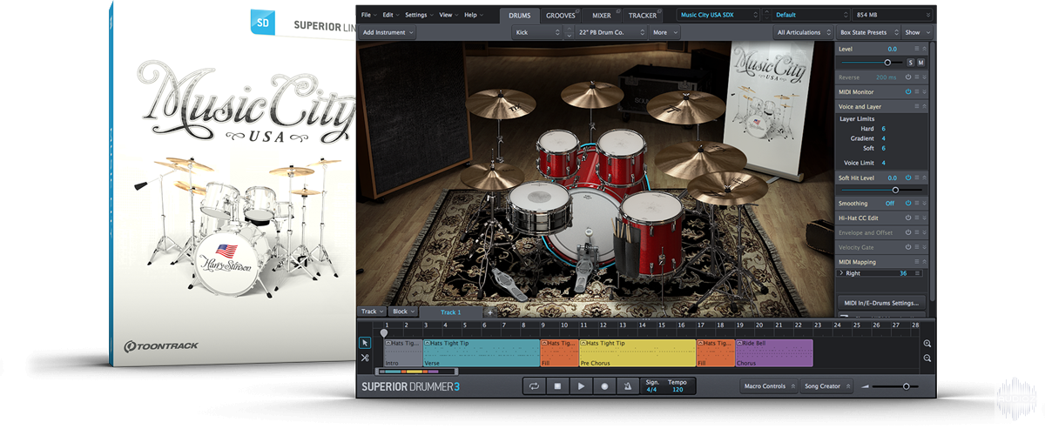Select the Track 1 tab

click(450, 312)
